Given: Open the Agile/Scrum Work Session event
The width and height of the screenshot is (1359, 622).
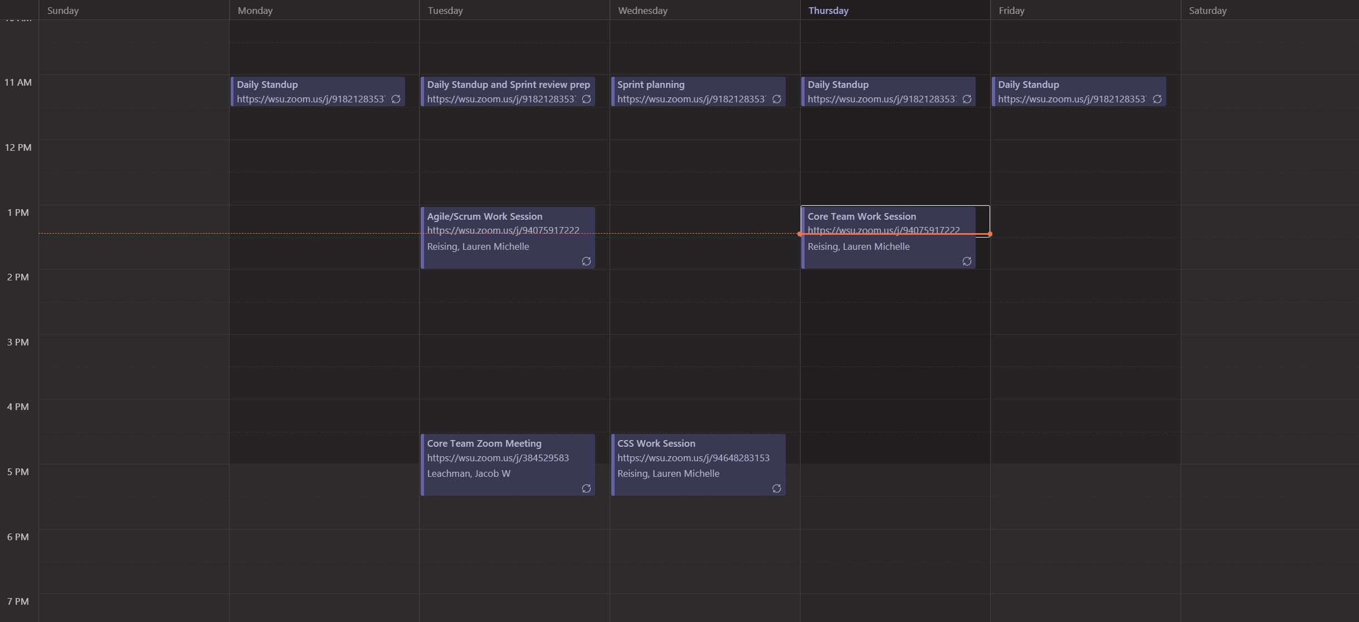Looking at the screenshot, I should (x=484, y=216).
